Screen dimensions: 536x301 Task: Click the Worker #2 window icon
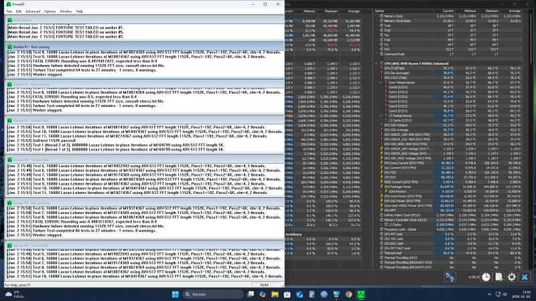click(9, 84)
